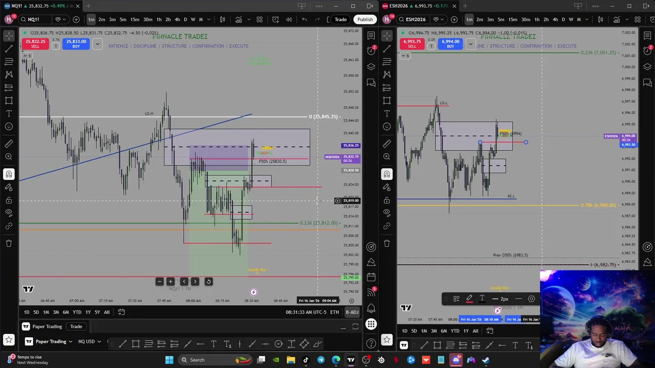The image size is (655, 368).
Task: Collapse the NQ1! indicator legend arrow
Action: coord(28,55)
